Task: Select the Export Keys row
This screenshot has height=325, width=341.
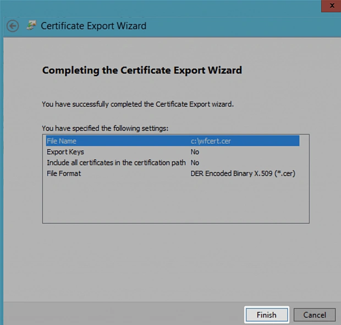Action: 173,152
